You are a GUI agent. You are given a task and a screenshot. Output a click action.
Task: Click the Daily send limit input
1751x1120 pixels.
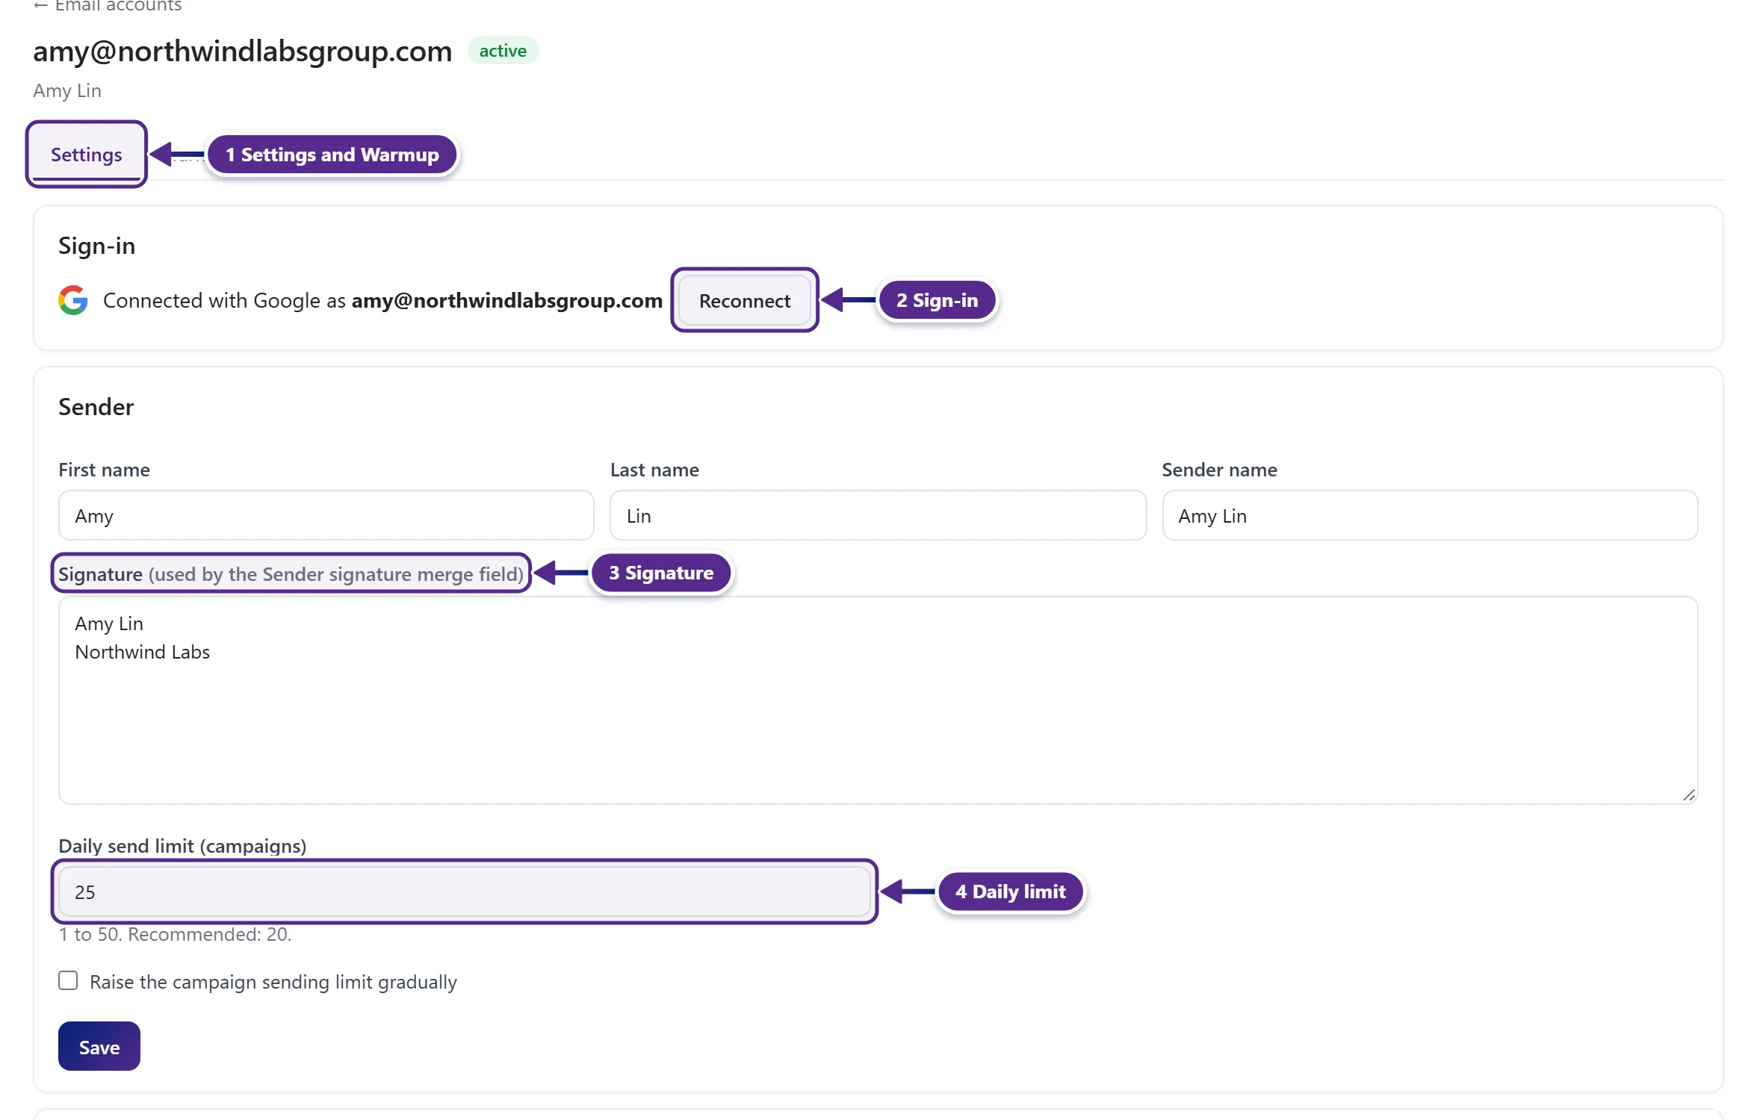tap(465, 892)
